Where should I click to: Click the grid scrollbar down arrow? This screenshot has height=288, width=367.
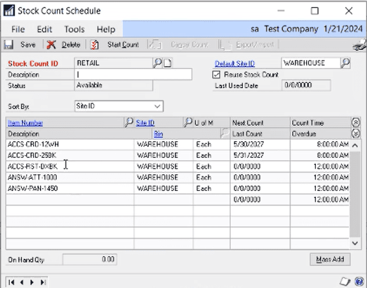click(x=355, y=243)
